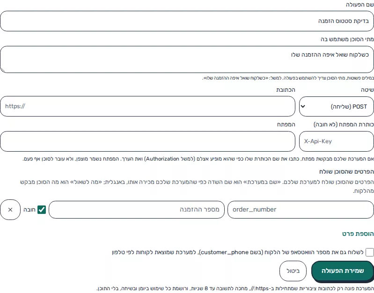
Task: Click the 'כותרת המפתח (לא חובה)' label
Action: [x=344, y=125]
